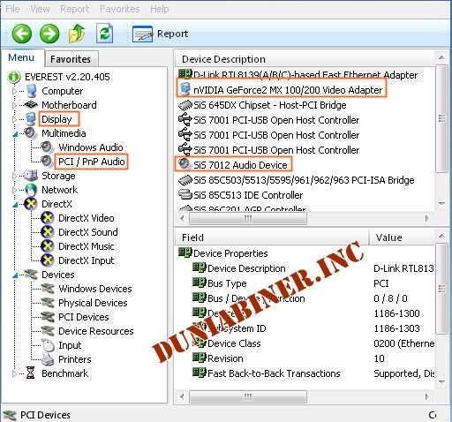Expand the Storage tree node

point(14,176)
